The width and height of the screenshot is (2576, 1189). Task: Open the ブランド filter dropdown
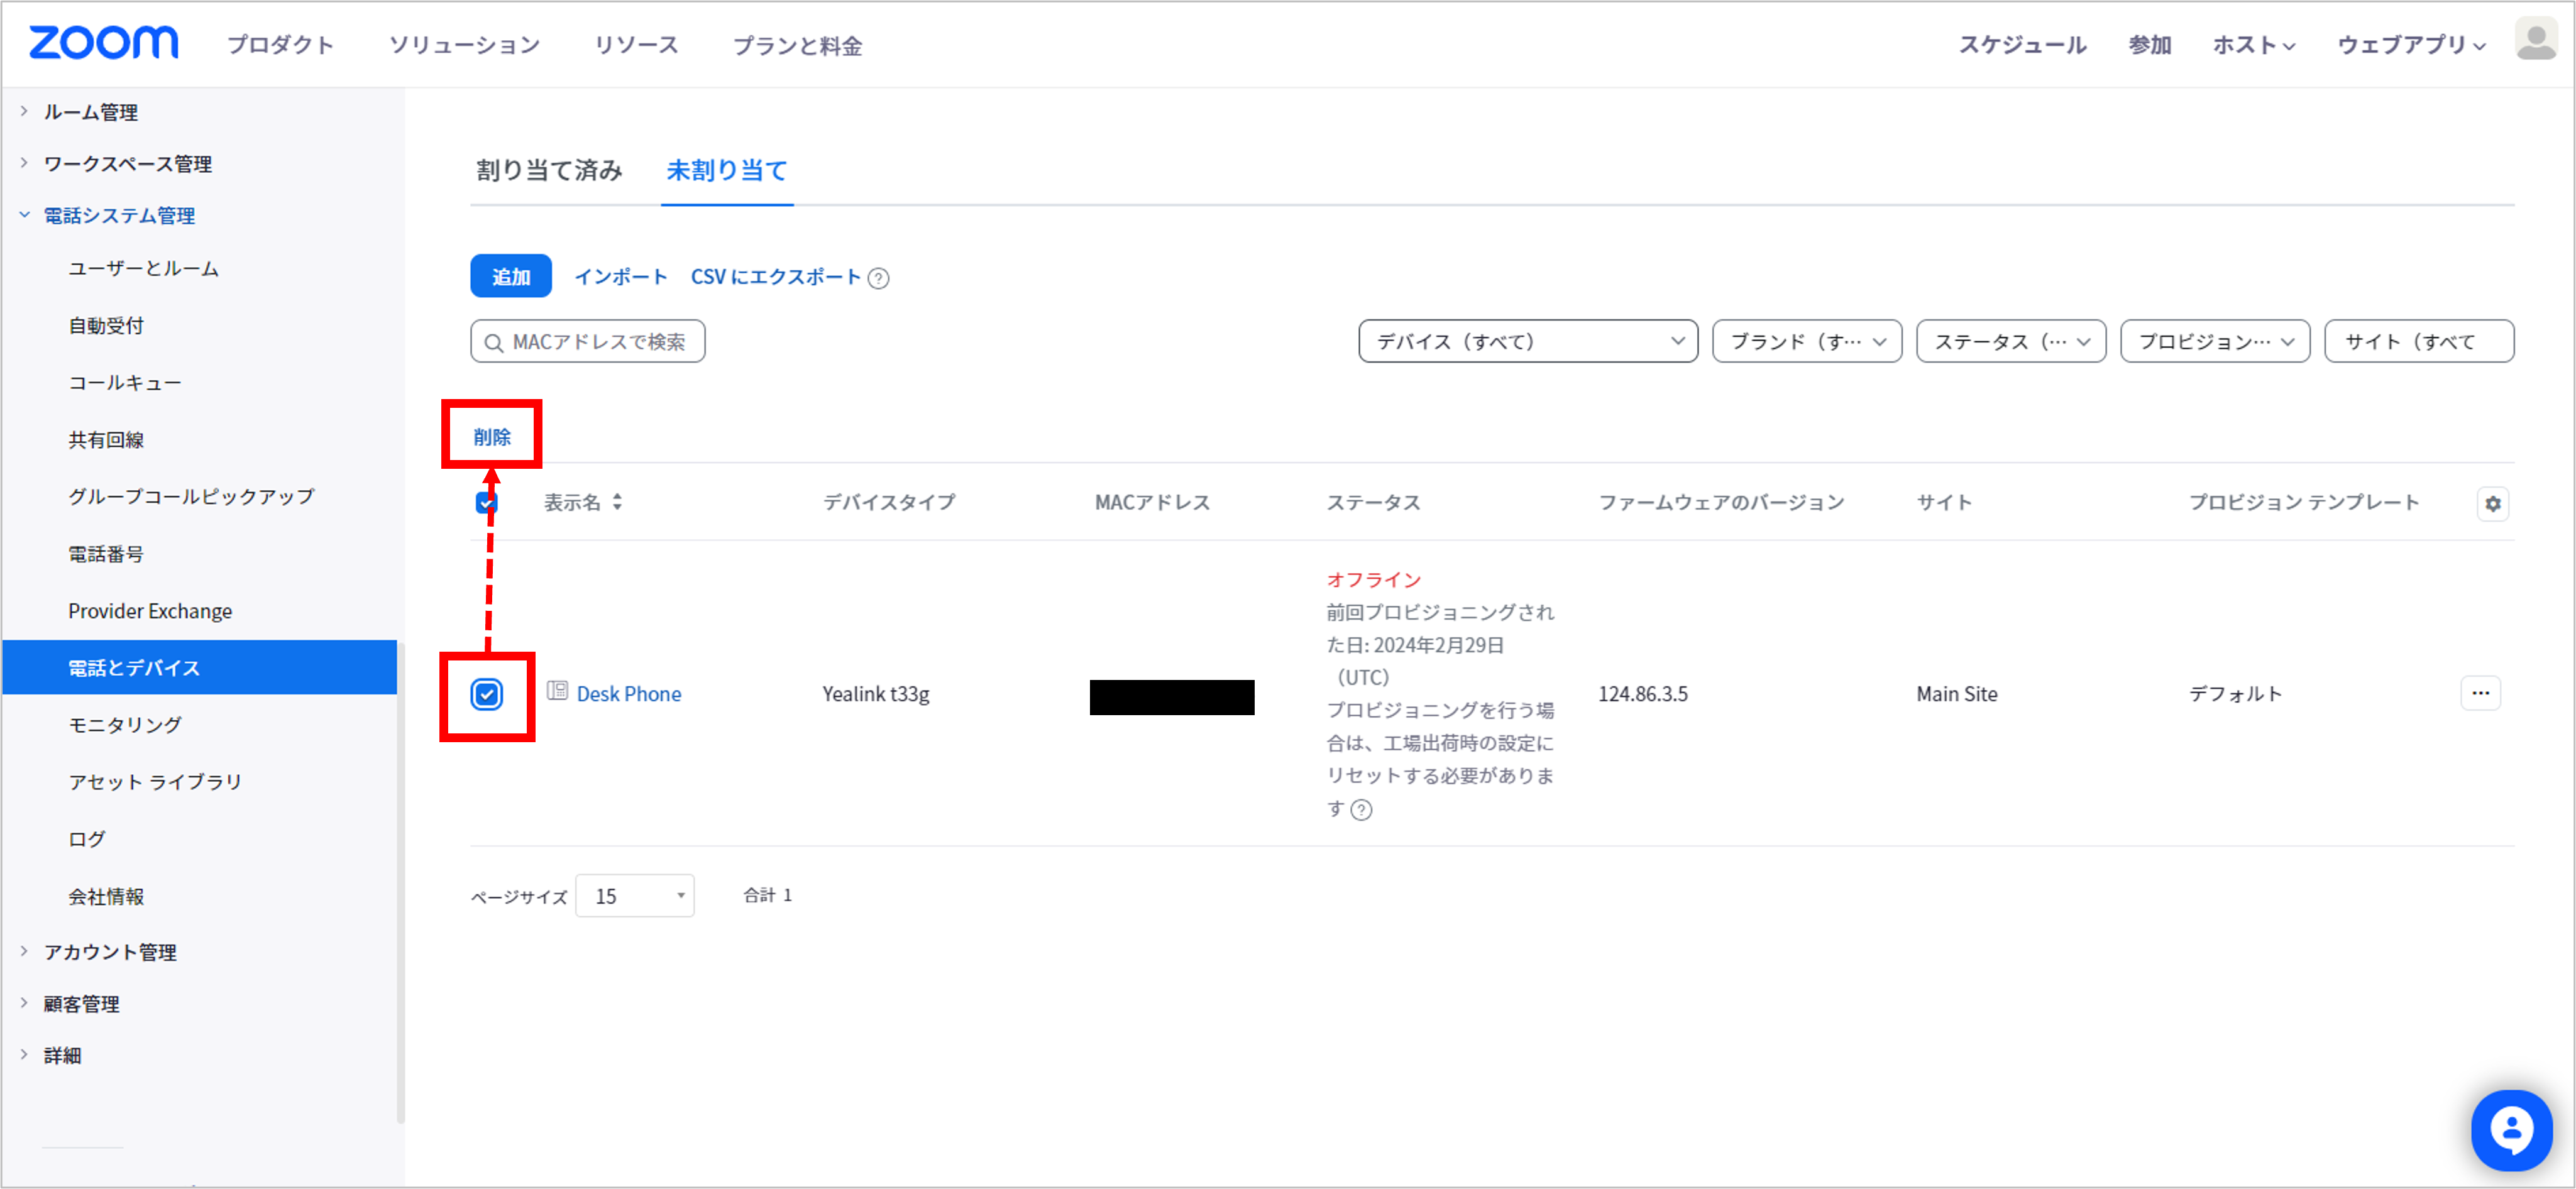point(1806,341)
